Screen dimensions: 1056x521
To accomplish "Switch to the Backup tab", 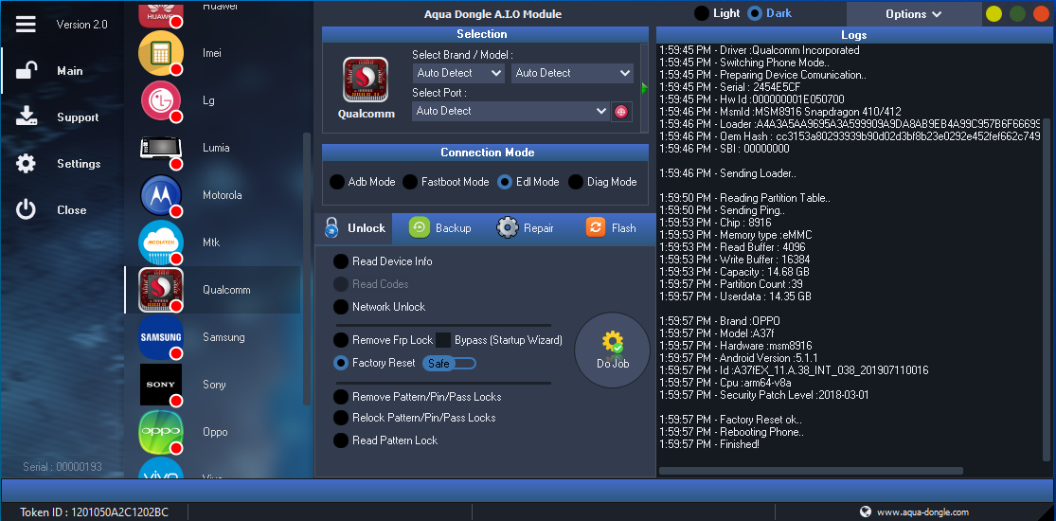I will (x=440, y=227).
